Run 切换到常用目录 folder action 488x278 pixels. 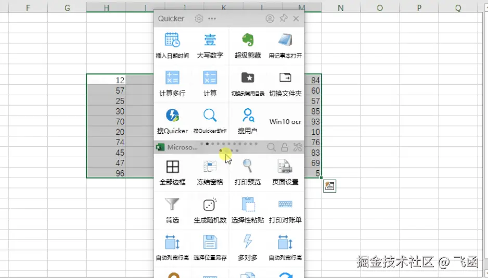click(248, 83)
